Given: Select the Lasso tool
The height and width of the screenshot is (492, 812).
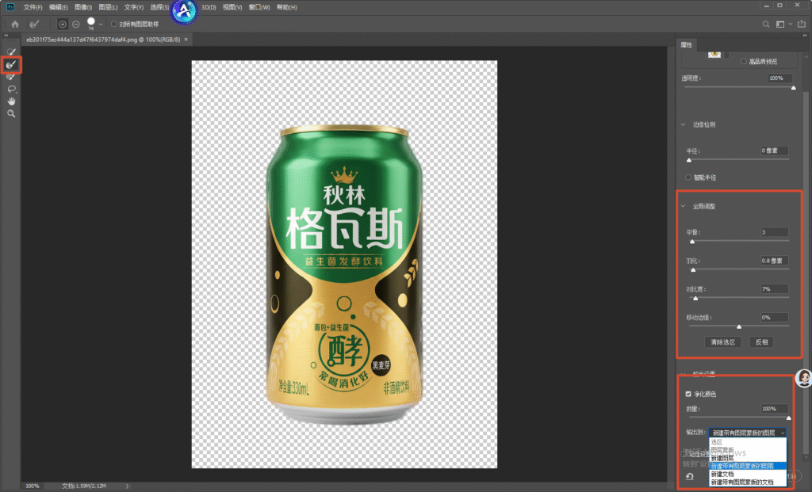Looking at the screenshot, I should coord(11,90).
